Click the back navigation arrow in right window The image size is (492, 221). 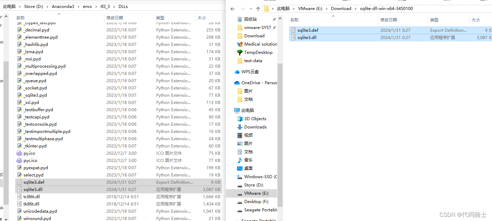click(x=232, y=8)
